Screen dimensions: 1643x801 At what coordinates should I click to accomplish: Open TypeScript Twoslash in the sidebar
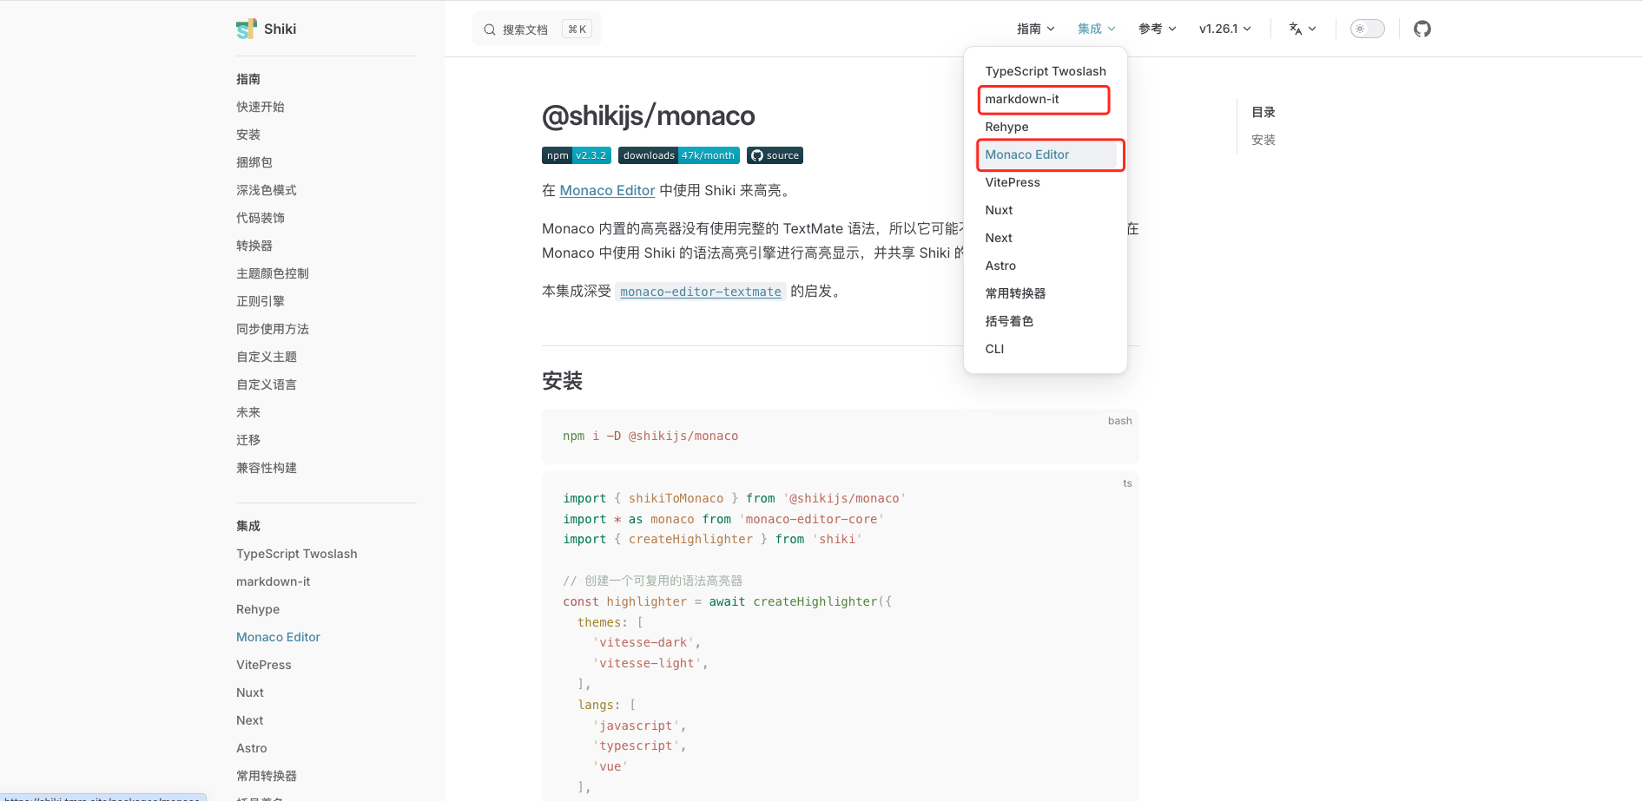point(297,554)
